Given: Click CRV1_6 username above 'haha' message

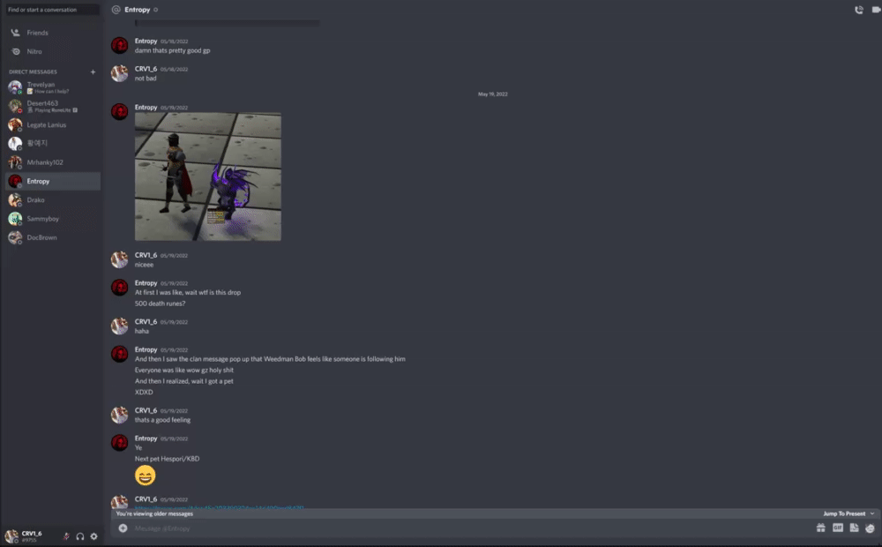Looking at the screenshot, I should click(x=146, y=321).
